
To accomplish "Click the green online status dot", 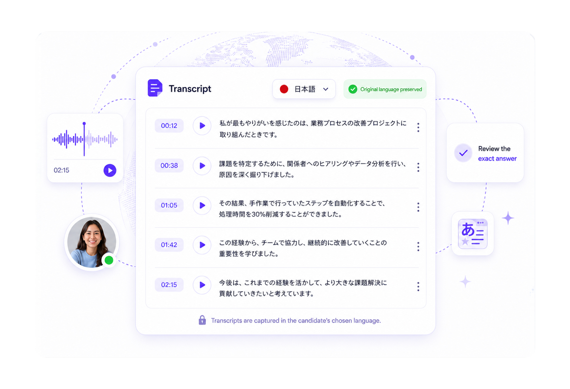I will click(109, 260).
